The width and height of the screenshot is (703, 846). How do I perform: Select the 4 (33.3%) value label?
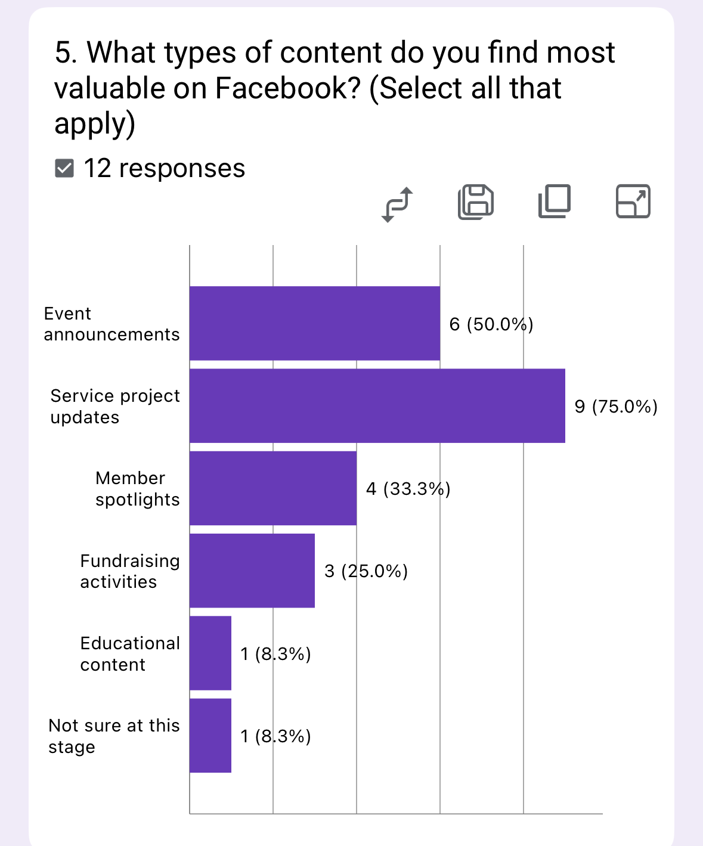408,489
